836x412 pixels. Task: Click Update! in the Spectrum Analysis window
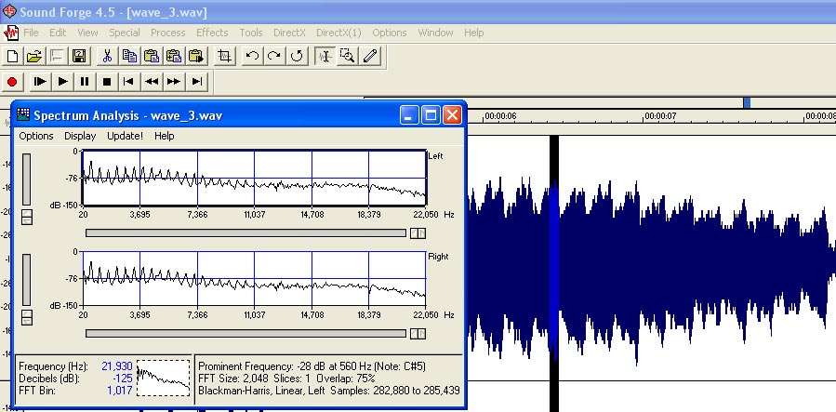click(x=125, y=136)
